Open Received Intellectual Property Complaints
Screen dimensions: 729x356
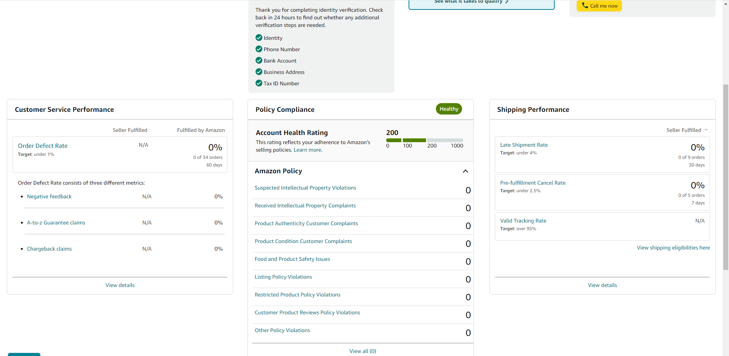click(x=305, y=205)
